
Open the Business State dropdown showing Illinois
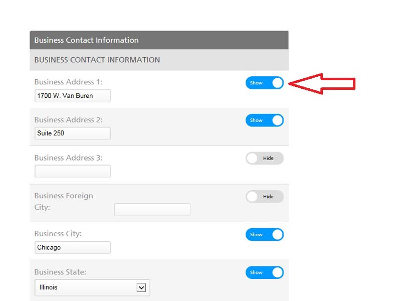coord(92,288)
